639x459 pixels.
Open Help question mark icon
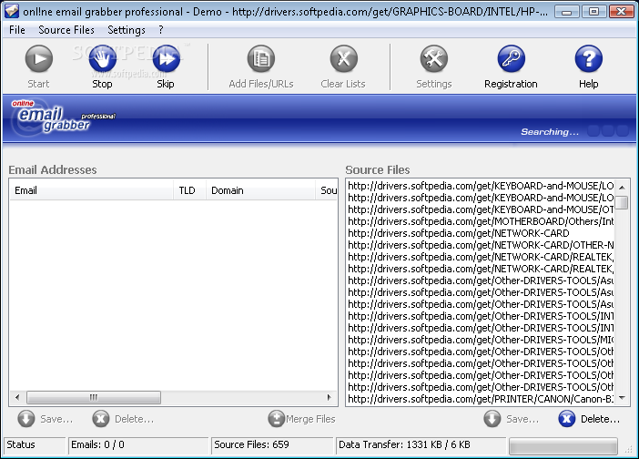coord(588,59)
